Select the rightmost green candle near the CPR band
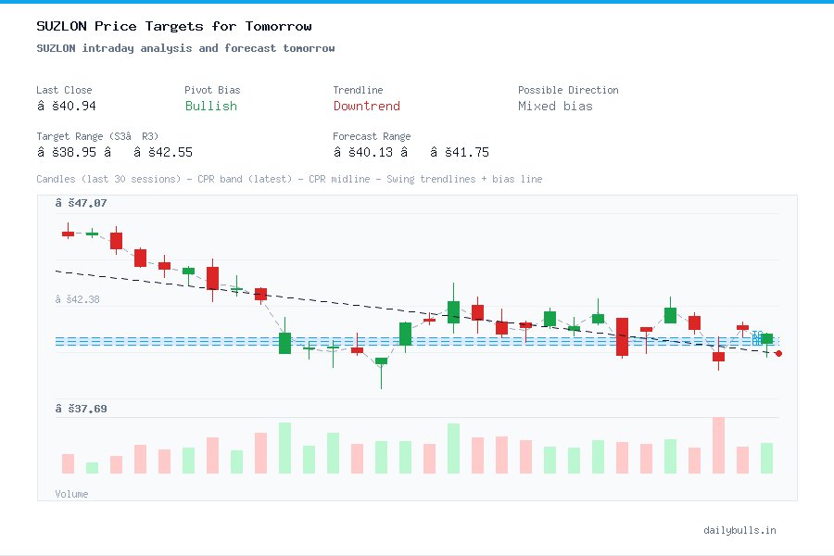 [764, 338]
